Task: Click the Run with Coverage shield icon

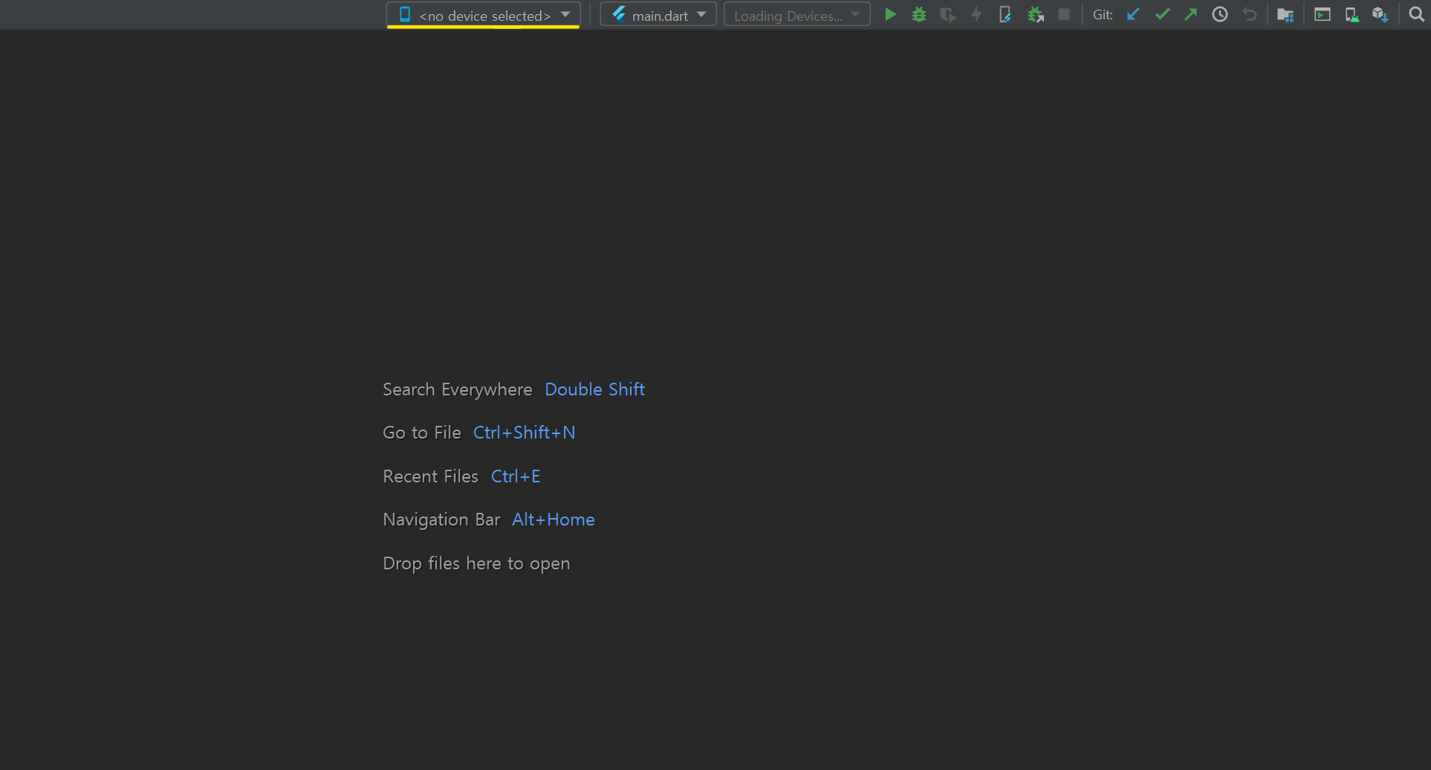Action: 947,14
